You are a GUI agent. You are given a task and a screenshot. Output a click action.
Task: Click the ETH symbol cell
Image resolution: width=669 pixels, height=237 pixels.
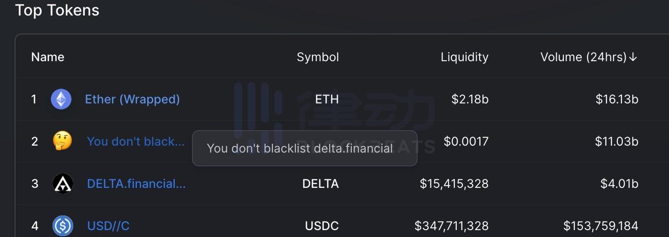[x=327, y=99]
